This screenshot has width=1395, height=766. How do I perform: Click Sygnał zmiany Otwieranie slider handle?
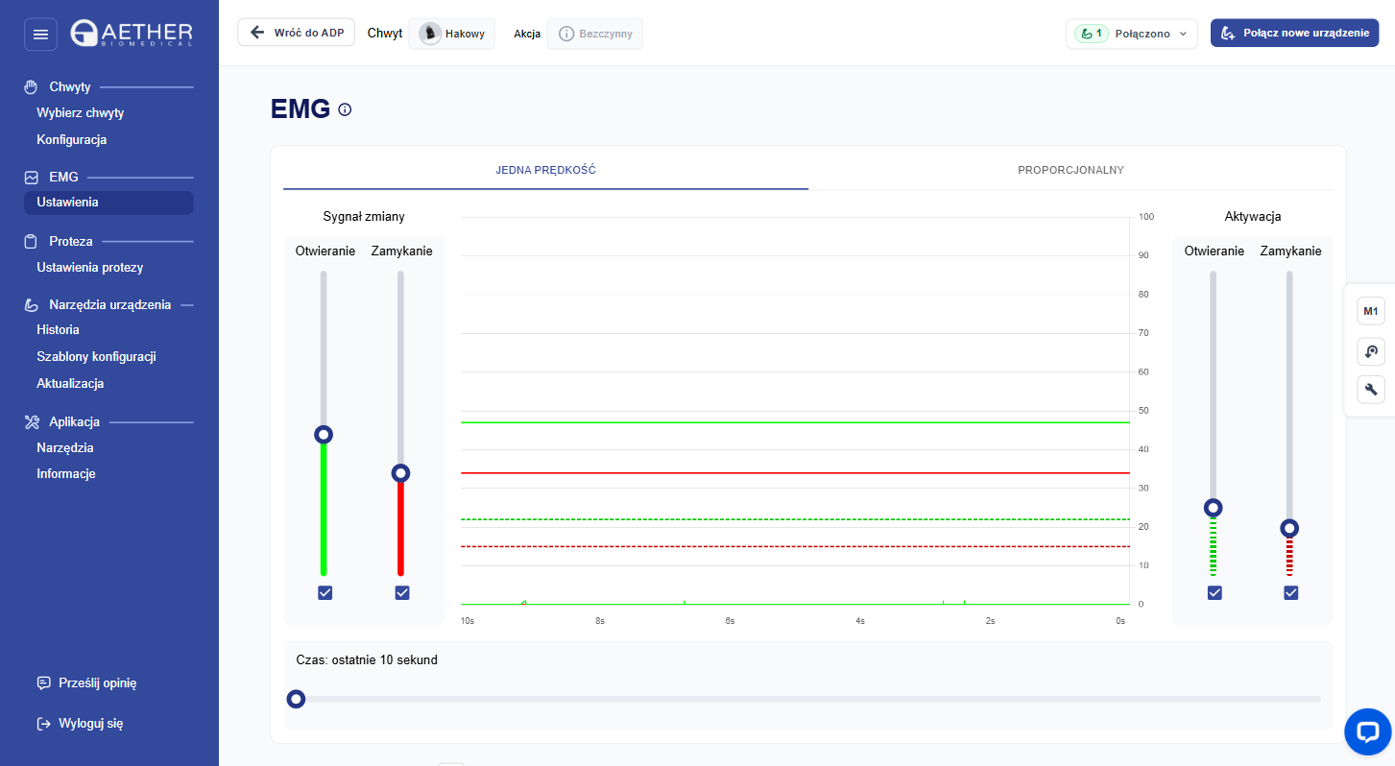pyautogui.click(x=324, y=435)
